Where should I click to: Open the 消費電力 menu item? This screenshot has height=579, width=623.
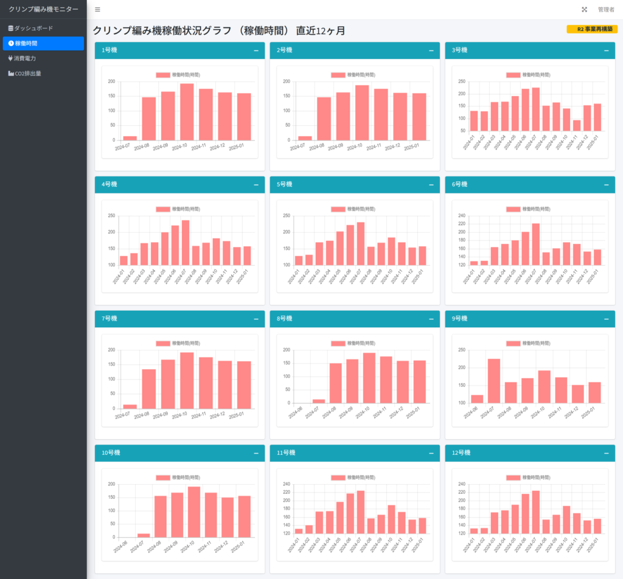[25, 59]
